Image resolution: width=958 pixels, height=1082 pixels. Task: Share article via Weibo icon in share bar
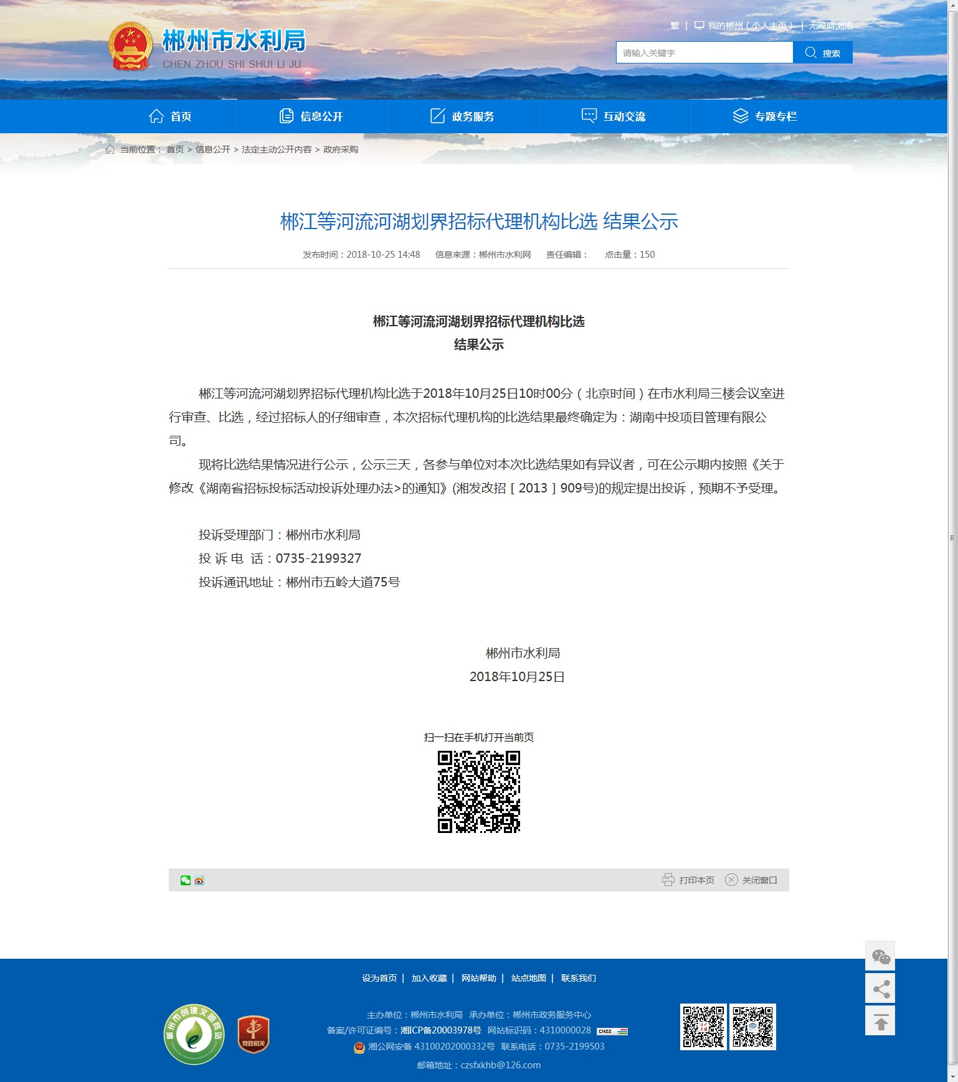tap(199, 880)
